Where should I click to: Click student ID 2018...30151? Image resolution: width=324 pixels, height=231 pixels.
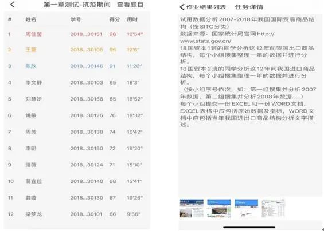(87, 34)
